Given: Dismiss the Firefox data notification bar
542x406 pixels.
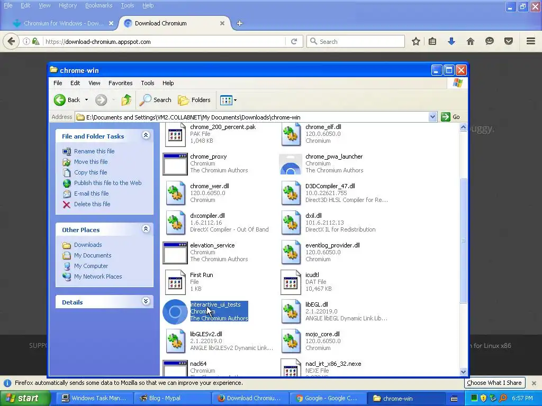Looking at the screenshot, I should click(534, 383).
